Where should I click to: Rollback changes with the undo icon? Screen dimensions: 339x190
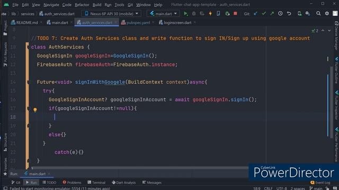point(289,14)
